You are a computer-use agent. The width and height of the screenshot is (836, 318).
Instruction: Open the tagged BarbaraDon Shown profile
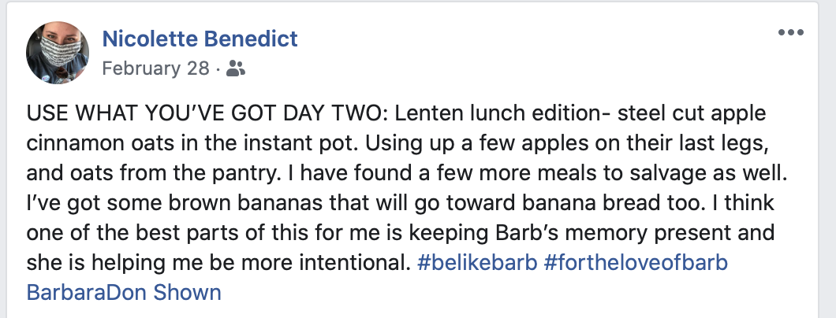pos(124,294)
